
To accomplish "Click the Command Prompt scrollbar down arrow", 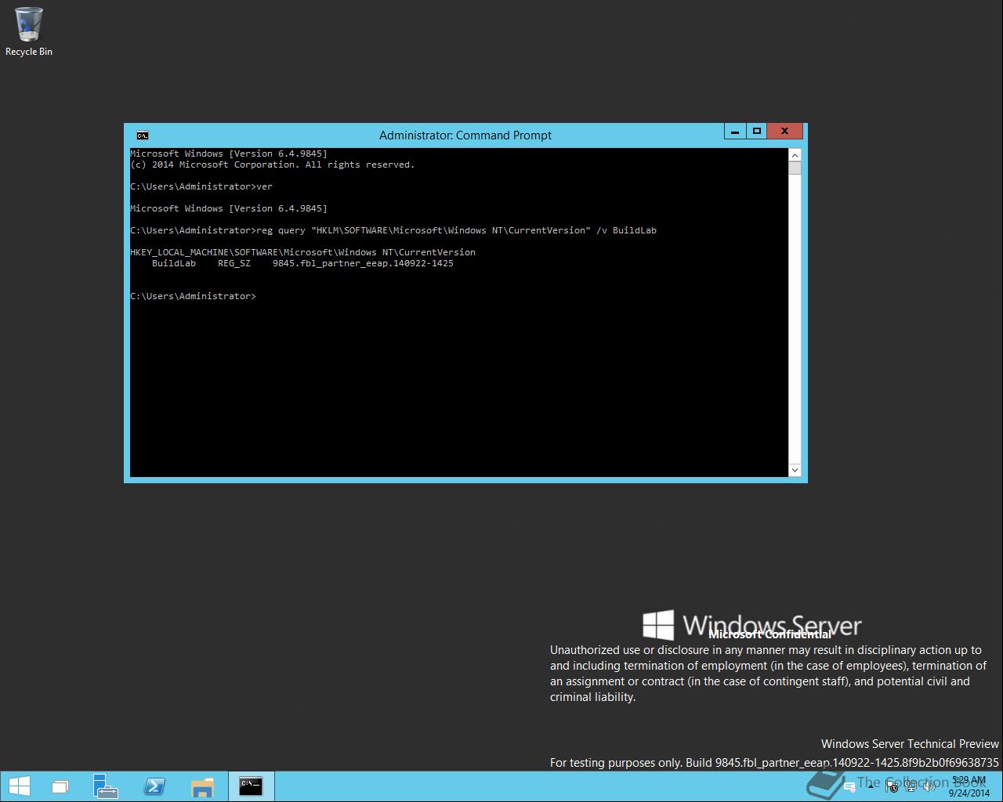I will point(795,470).
